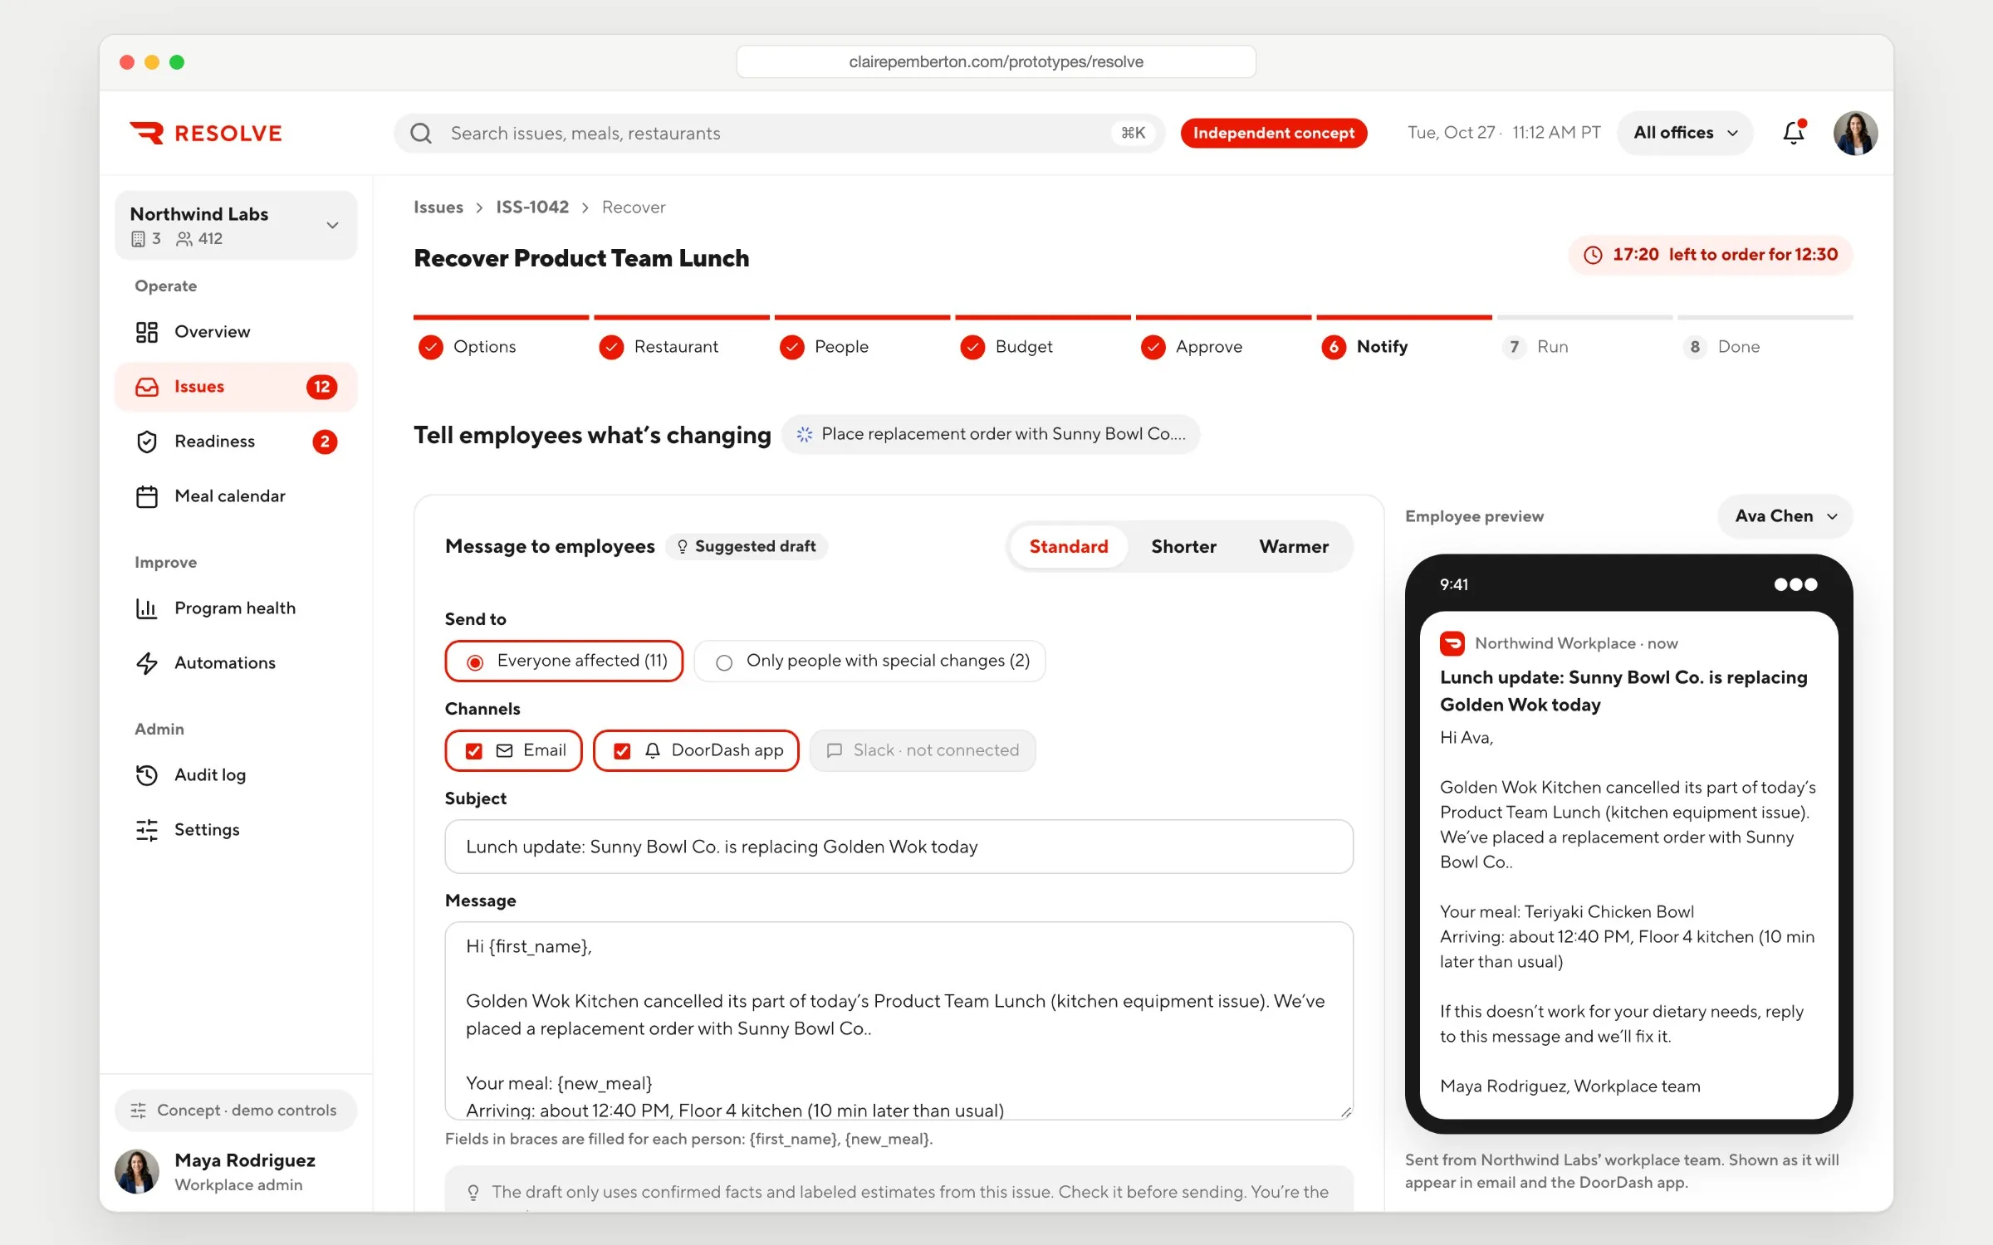Click the Issues count badge 12
Image resolution: width=1993 pixels, height=1245 pixels.
click(322, 387)
